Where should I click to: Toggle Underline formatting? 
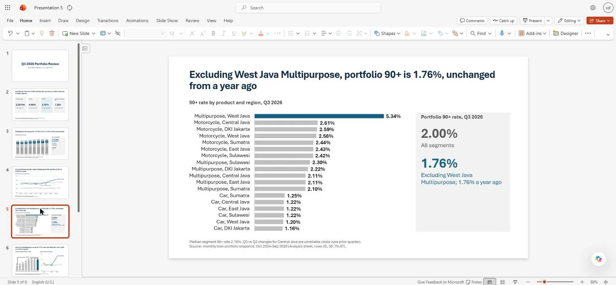coord(234,33)
